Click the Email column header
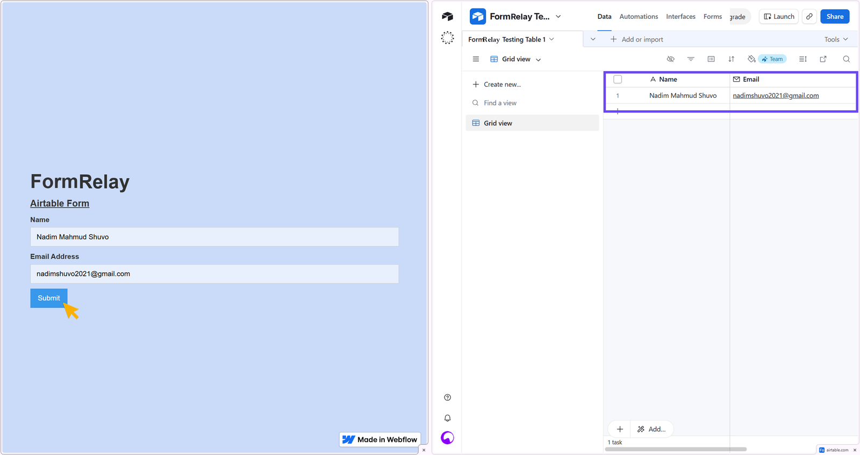 tap(793, 79)
